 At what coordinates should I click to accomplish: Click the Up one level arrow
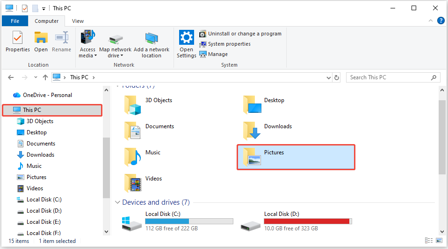click(x=45, y=77)
